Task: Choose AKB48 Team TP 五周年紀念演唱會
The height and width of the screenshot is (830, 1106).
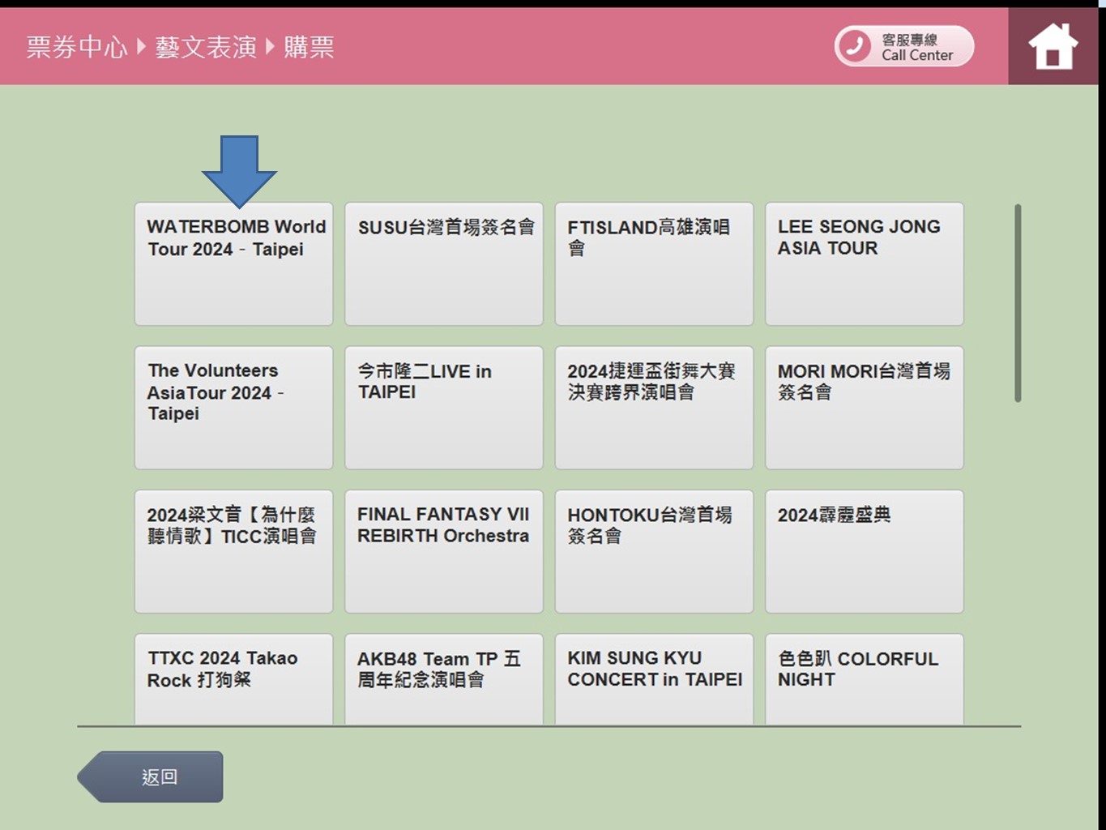Action: (444, 679)
